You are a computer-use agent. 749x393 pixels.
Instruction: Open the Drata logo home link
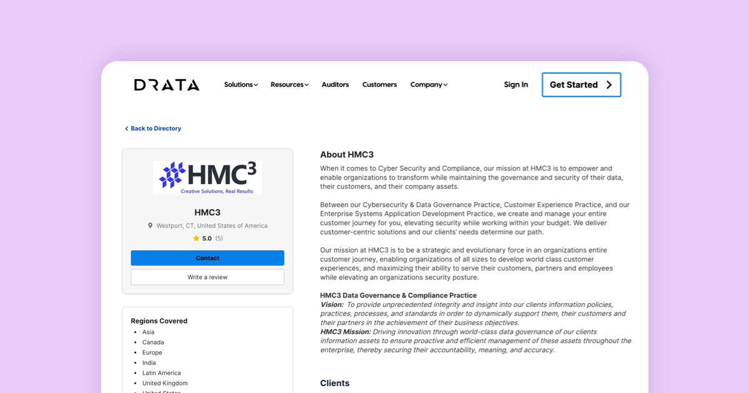pos(167,85)
